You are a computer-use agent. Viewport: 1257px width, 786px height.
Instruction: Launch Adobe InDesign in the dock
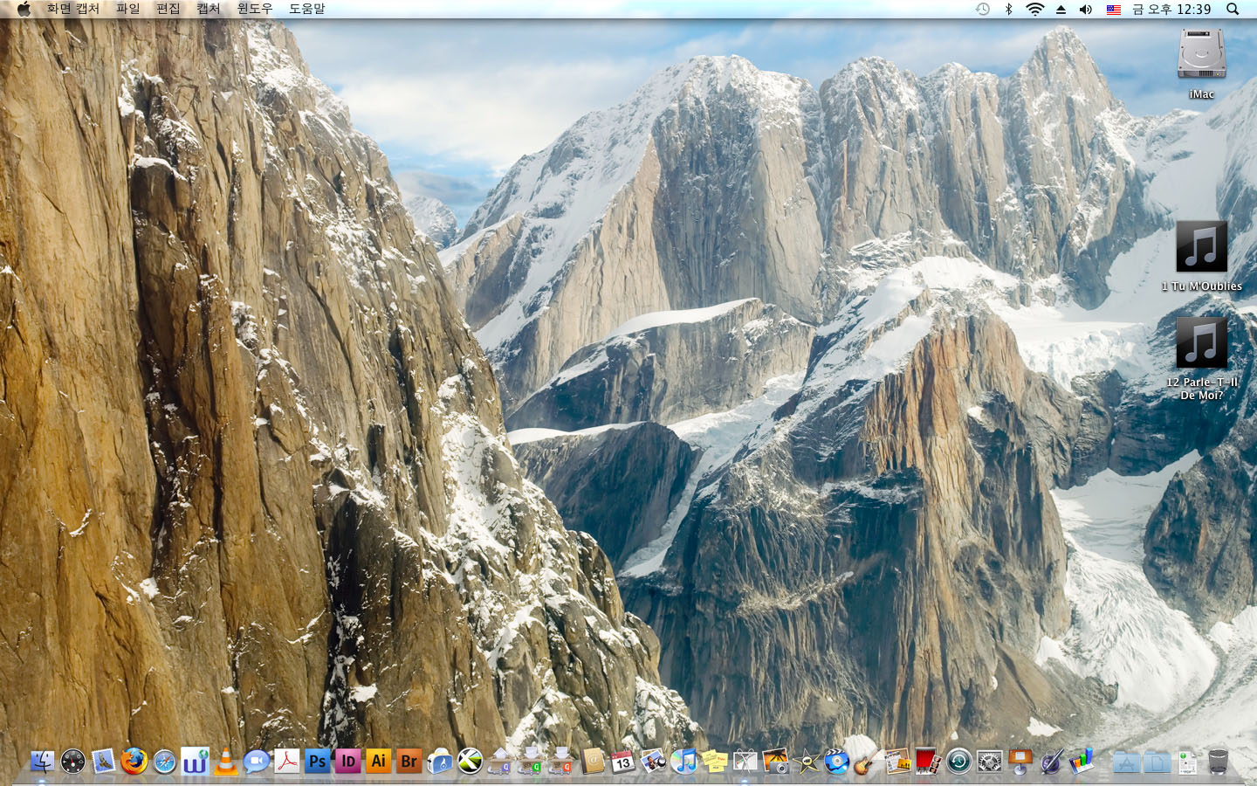tap(348, 762)
